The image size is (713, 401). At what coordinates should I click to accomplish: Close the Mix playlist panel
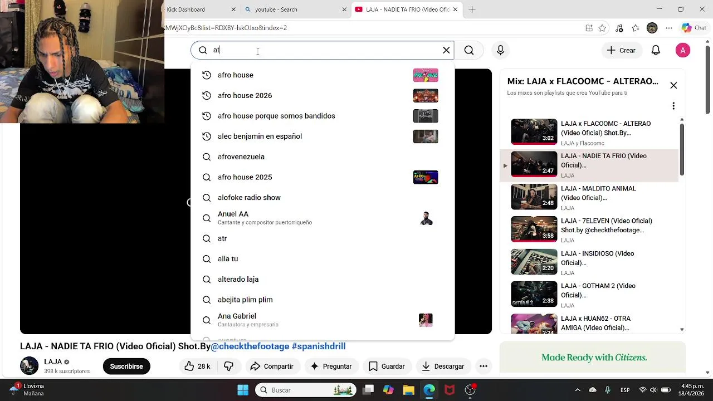tap(673, 85)
